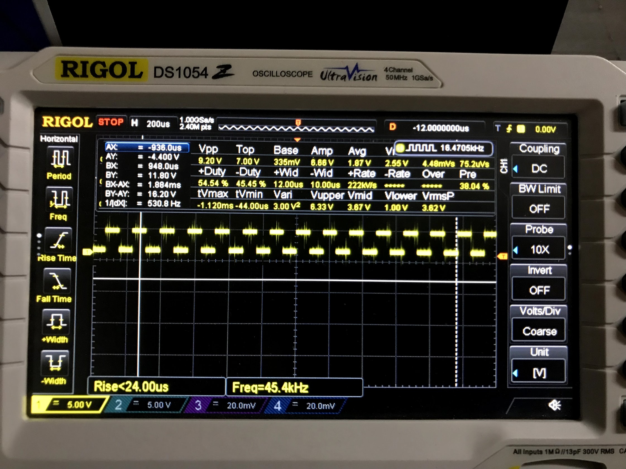Click the Vmid 3.67 V measurement
The width and height of the screenshot is (626, 469).
(x=360, y=201)
